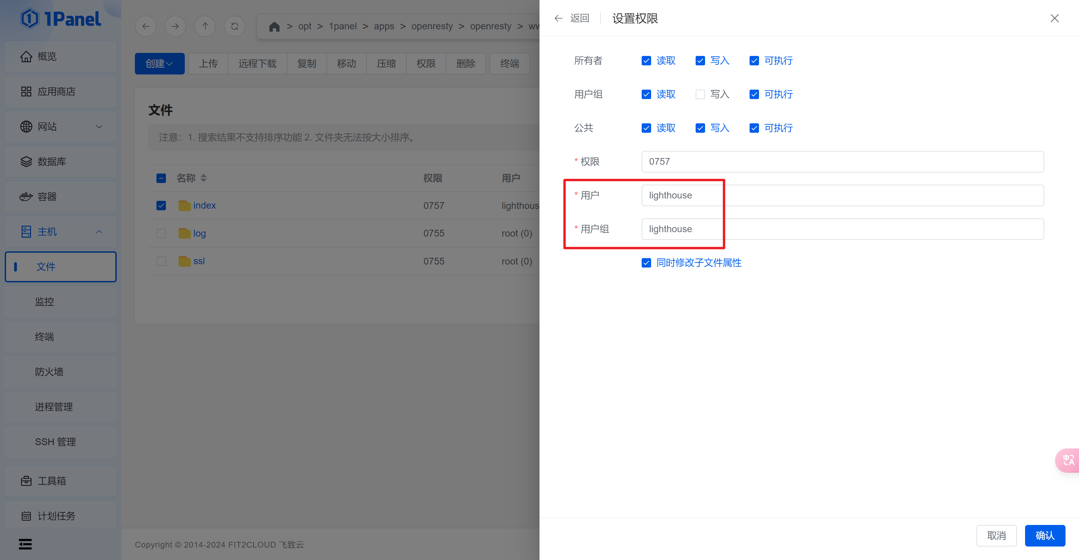
Task: Click the 确认 confirm button
Action: (1045, 536)
